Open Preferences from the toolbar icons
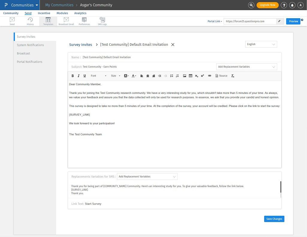The height and width of the screenshot is (237, 307). coord(84,20)
